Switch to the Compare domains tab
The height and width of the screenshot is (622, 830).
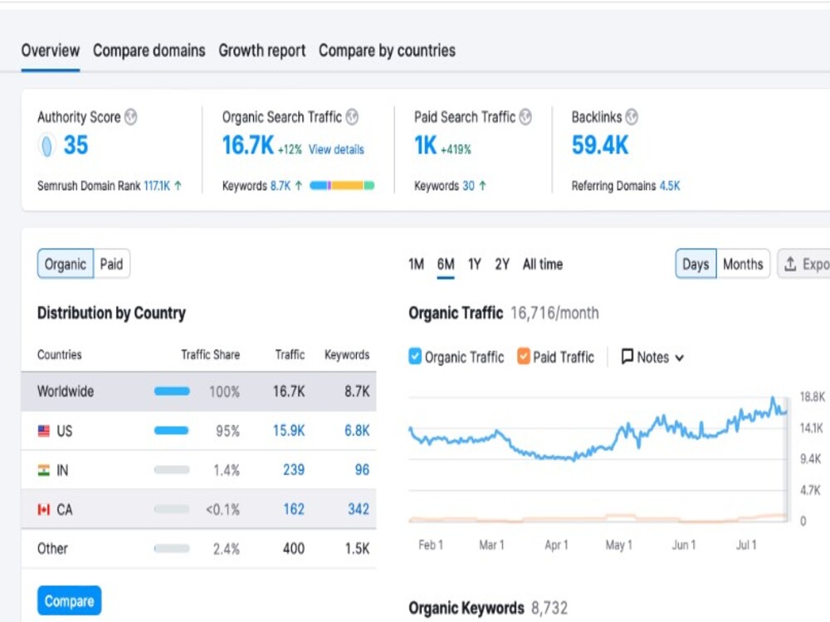click(149, 51)
